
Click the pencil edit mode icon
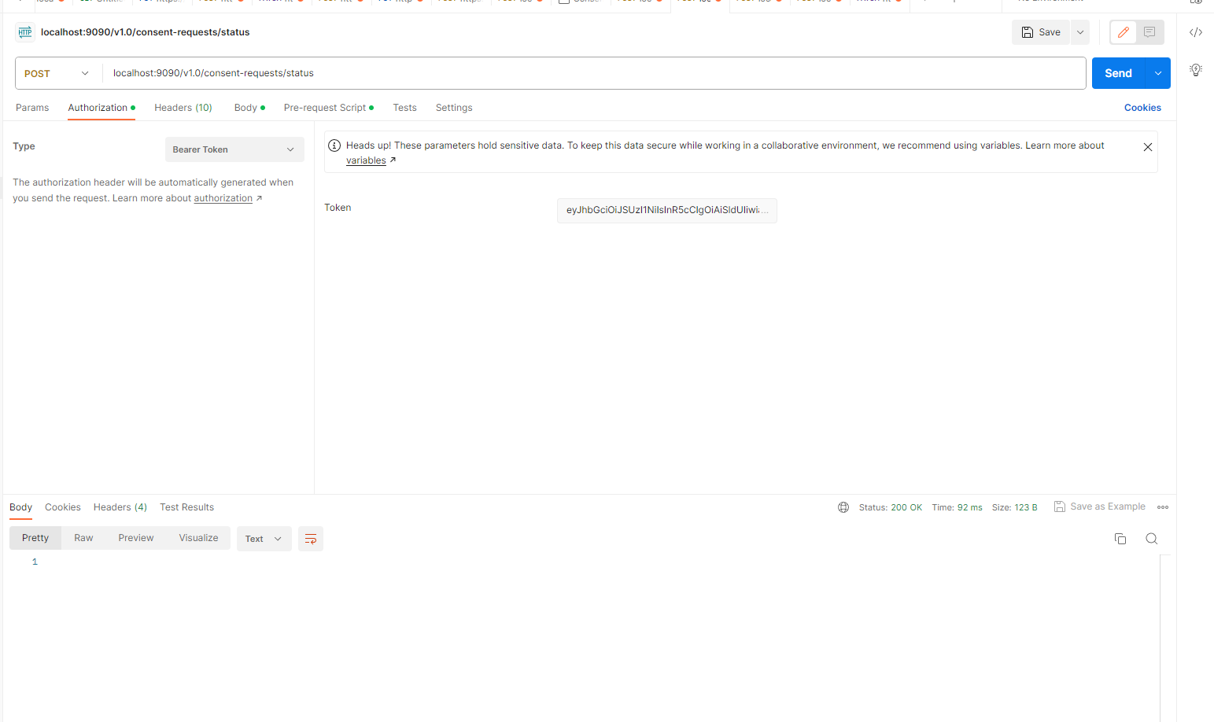(1123, 32)
